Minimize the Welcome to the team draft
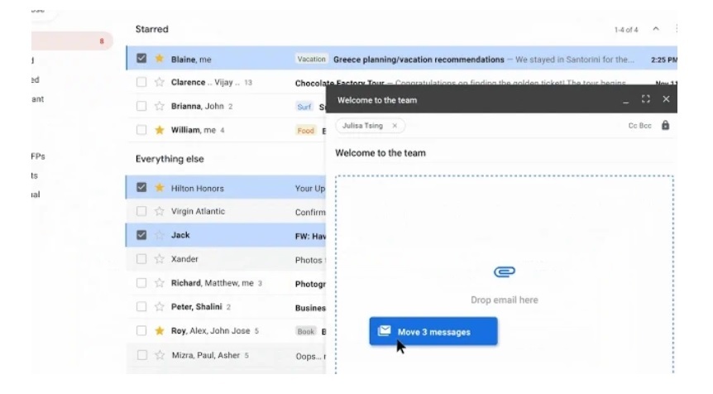 626,99
